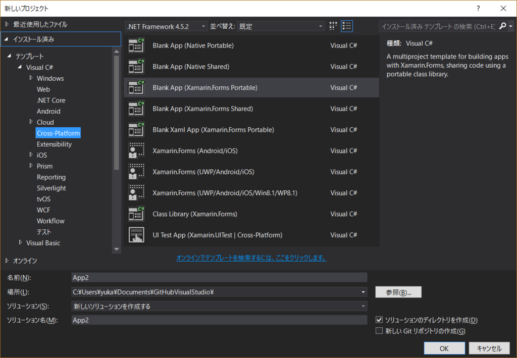Select the .NET Core template category
Viewport: 517px width, 358px height.
coord(51,100)
